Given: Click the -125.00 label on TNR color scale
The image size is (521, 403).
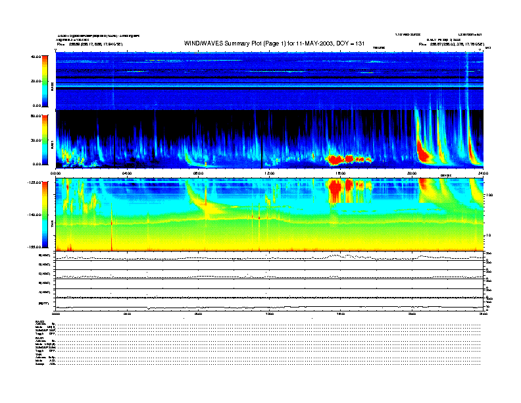Looking at the screenshot, I should [34, 182].
